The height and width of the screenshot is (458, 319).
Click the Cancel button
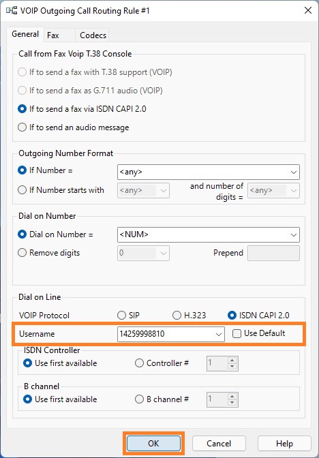pyautogui.click(x=219, y=444)
